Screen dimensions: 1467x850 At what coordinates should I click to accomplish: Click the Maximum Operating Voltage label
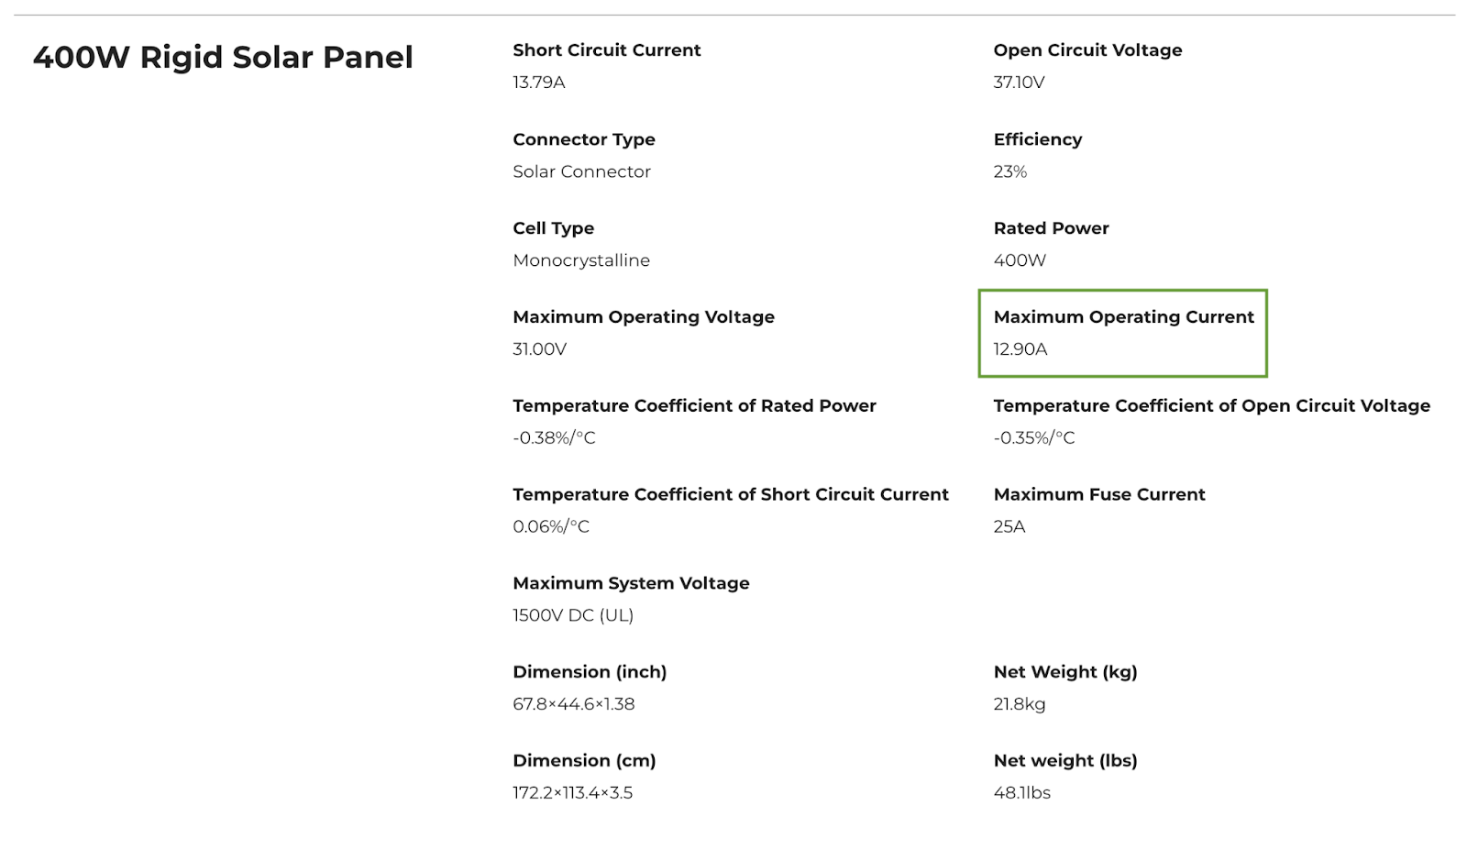(x=644, y=317)
